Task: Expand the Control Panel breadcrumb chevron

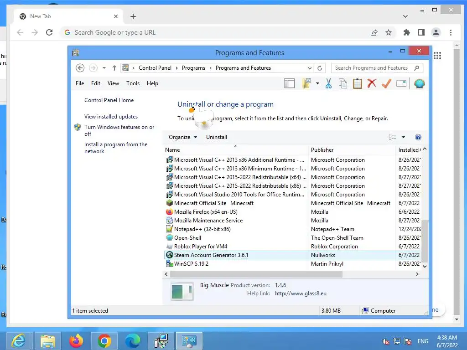Action: (x=176, y=68)
